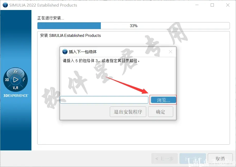Click 浏览... to browse for the directory

163,100
